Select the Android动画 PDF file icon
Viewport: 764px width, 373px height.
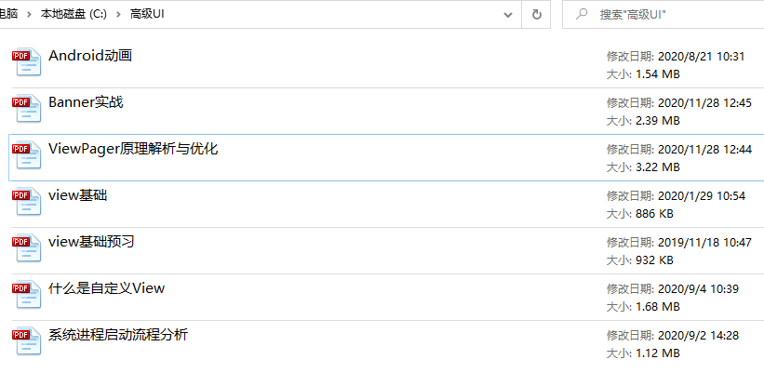click(27, 61)
